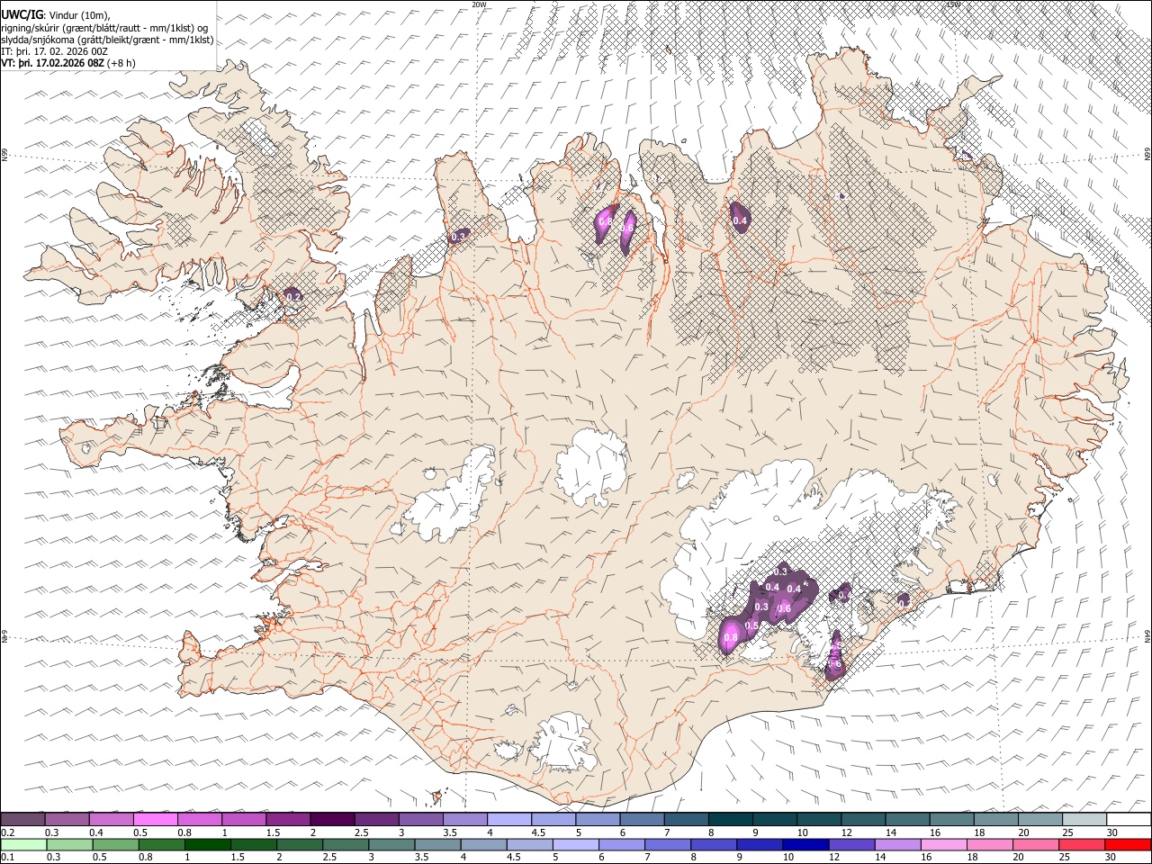Click the dark teal 8 swatch, top legend row
1152x864 pixels.
pos(730,819)
